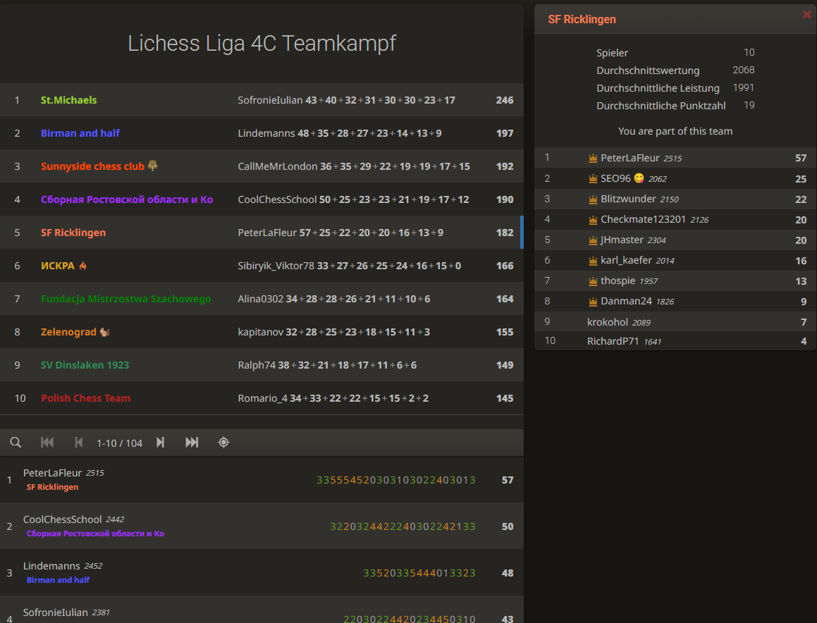The width and height of the screenshot is (817, 623).
Task: Click the locate-player target icon
Action: (223, 442)
